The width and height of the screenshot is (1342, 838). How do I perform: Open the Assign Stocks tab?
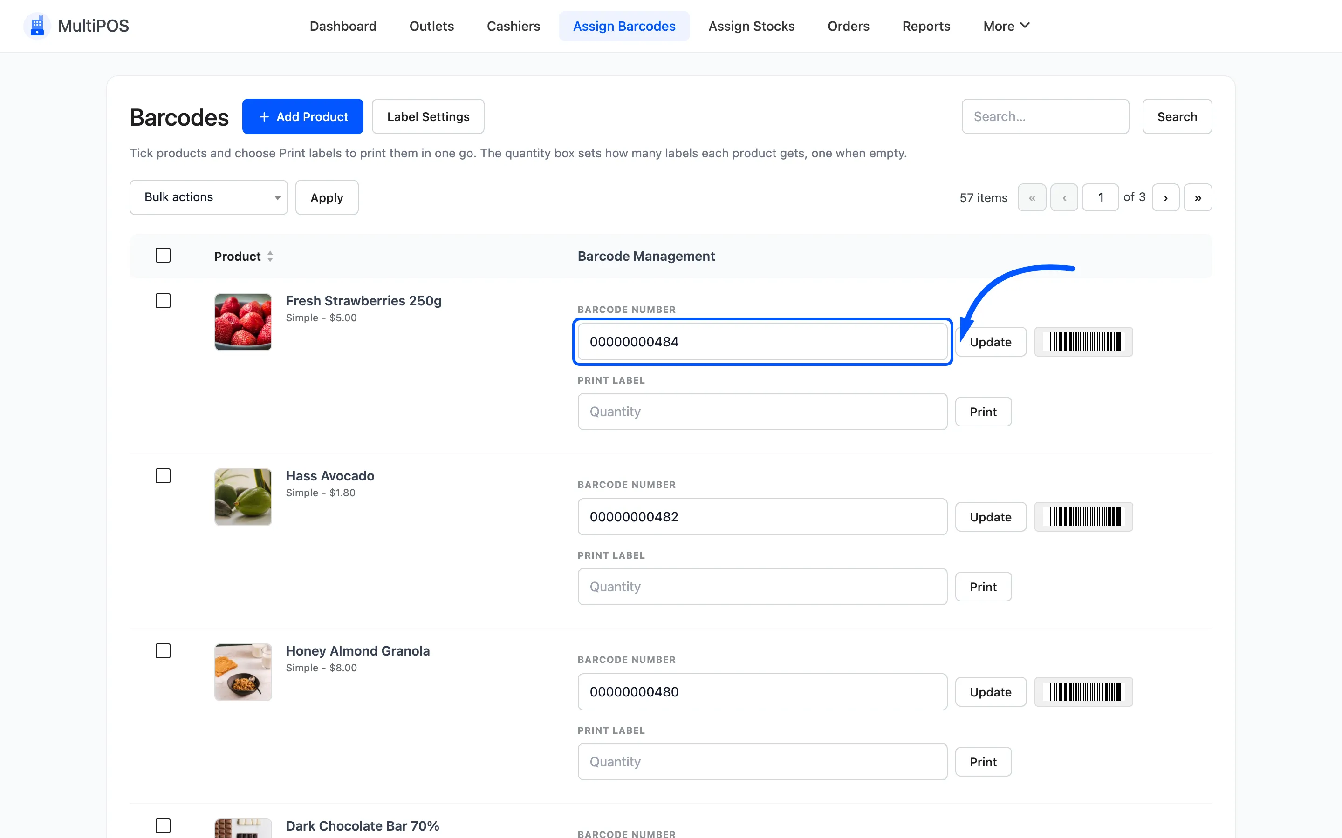tap(751, 26)
